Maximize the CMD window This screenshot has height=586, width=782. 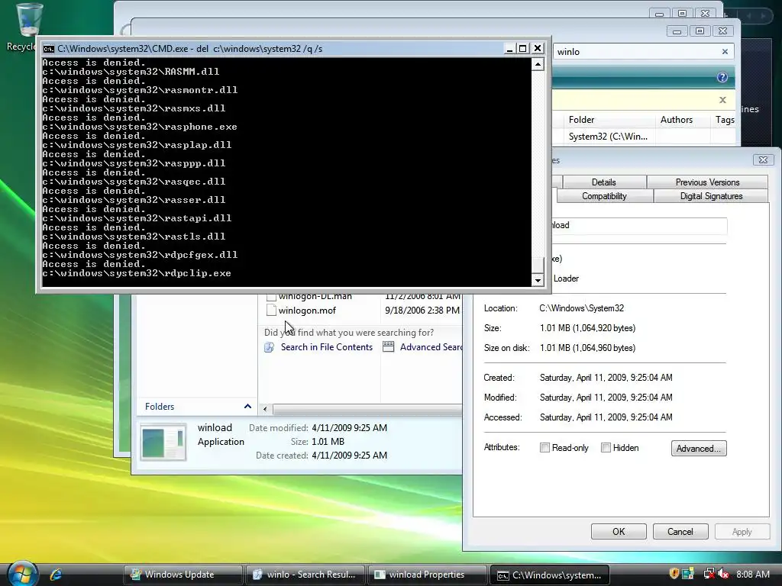point(522,48)
